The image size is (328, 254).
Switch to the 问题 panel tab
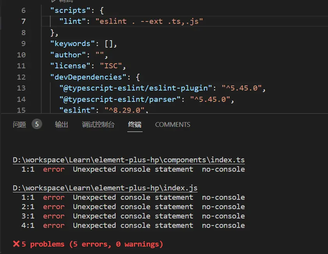pos(20,124)
